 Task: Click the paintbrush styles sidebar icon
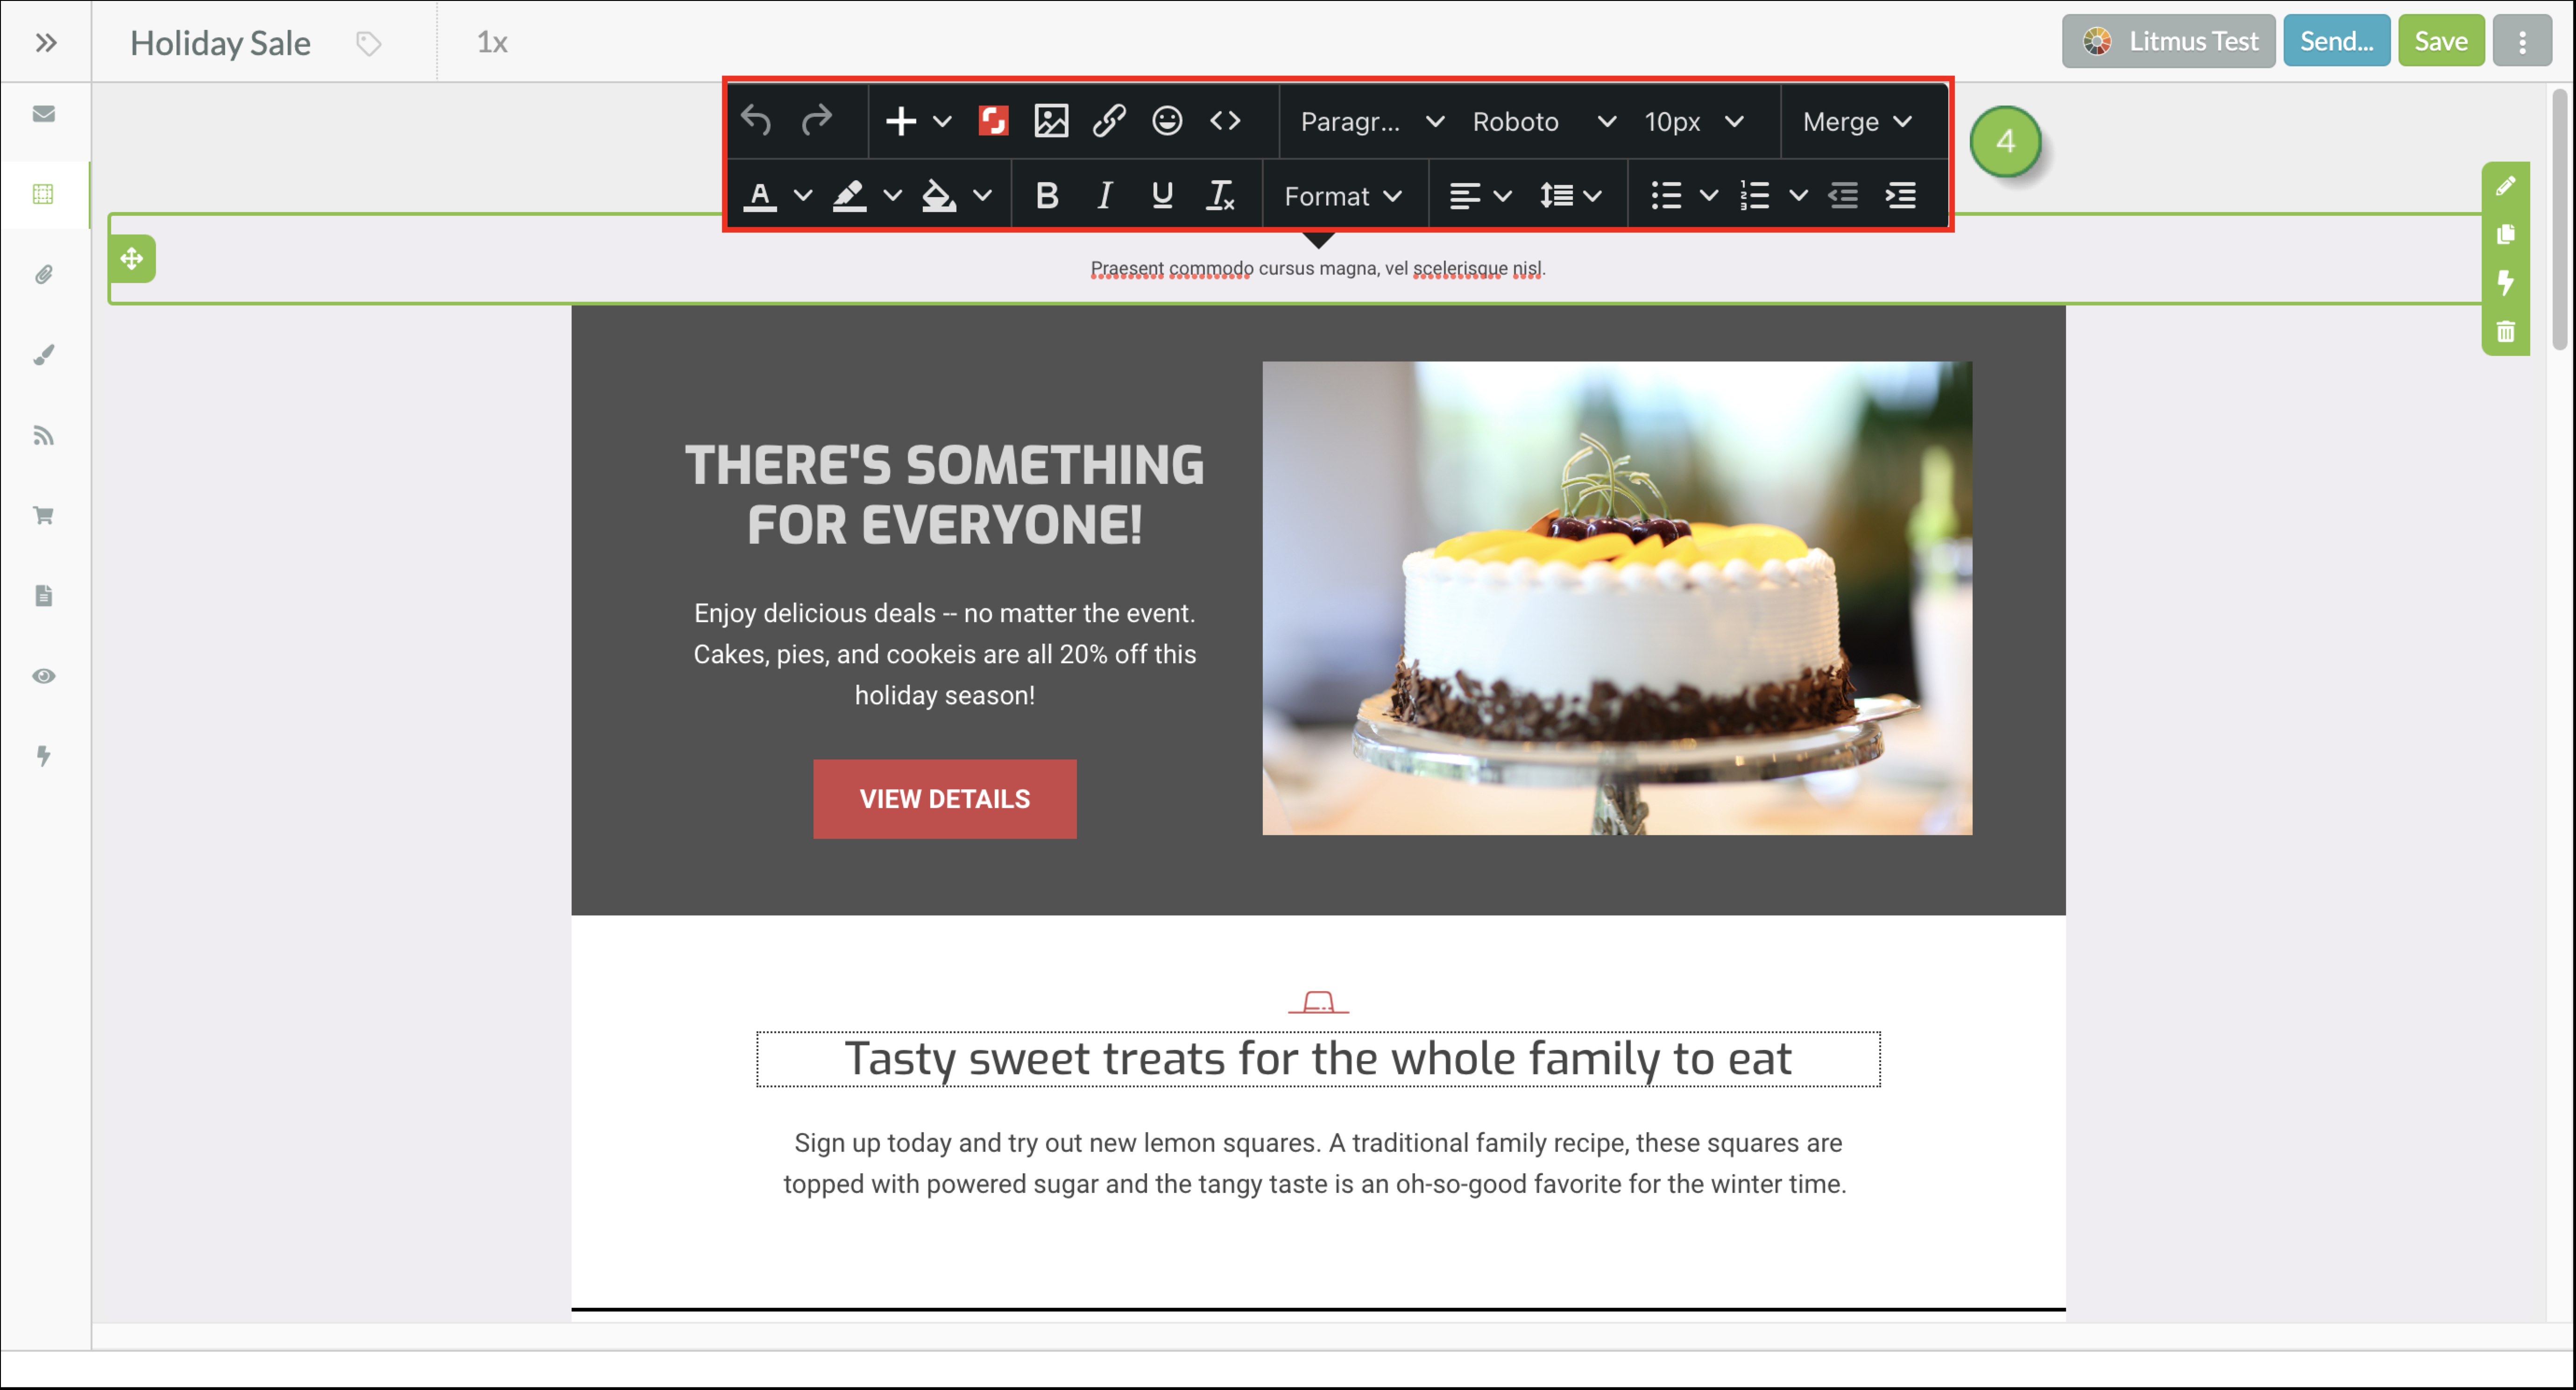(x=44, y=355)
